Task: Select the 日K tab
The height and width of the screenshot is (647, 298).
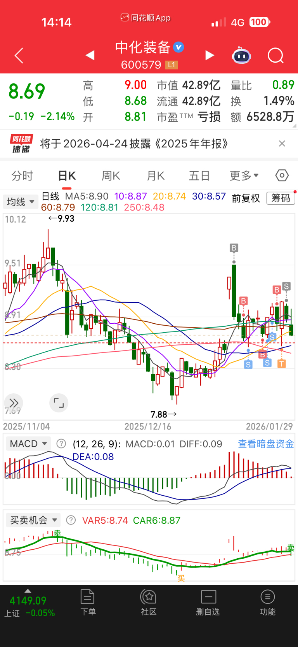Action: coord(67,176)
